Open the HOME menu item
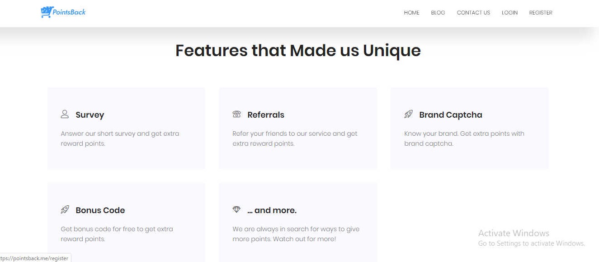 [412, 13]
